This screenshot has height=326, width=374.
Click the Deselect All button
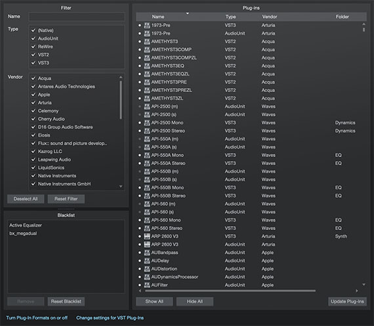[26, 199]
